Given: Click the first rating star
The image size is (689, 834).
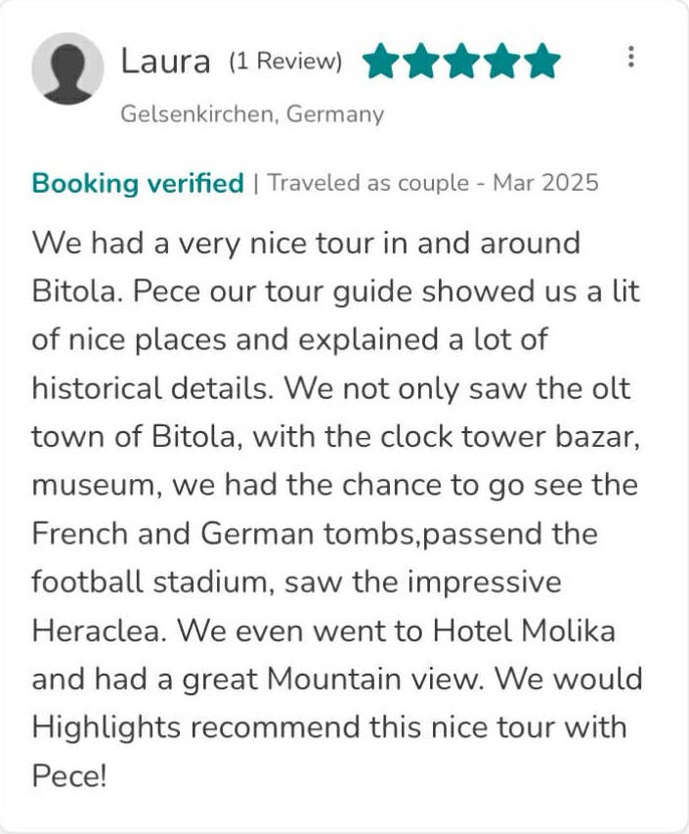Looking at the screenshot, I should click(382, 62).
